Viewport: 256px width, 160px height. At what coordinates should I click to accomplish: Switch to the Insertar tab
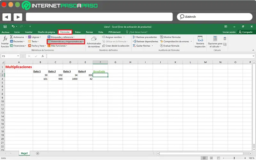coord(28,32)
